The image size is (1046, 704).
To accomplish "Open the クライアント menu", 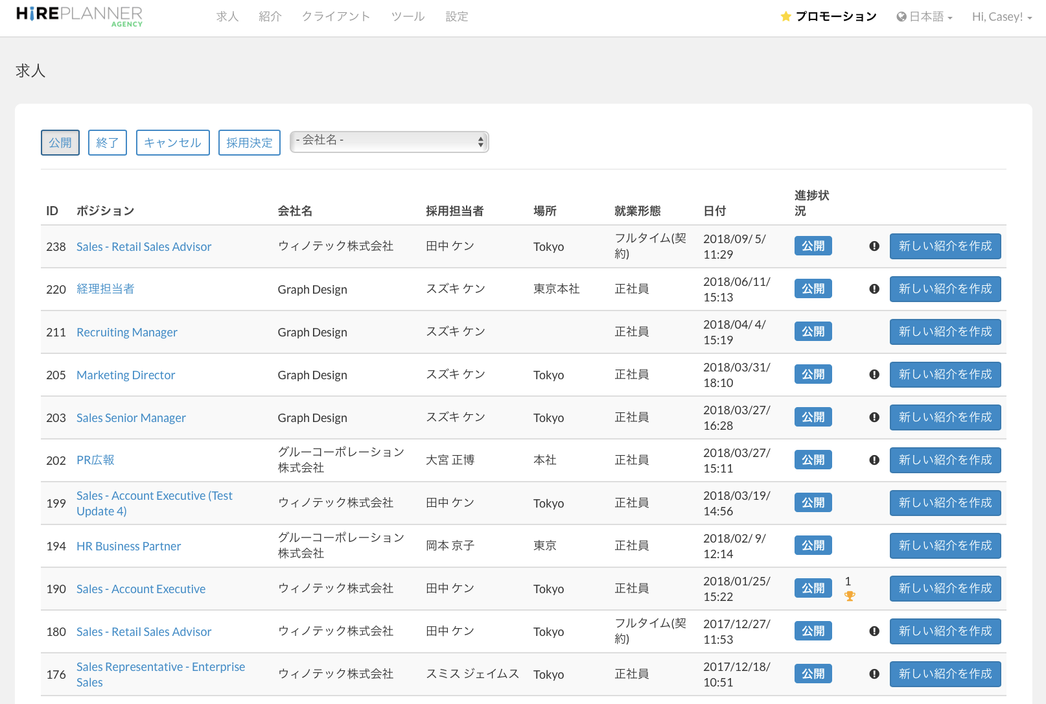I will pos(336,17).
